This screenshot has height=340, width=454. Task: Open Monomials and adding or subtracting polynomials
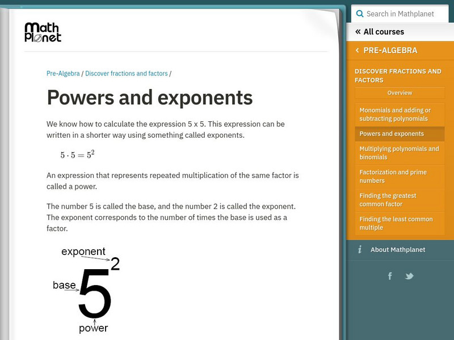point(400,114)
